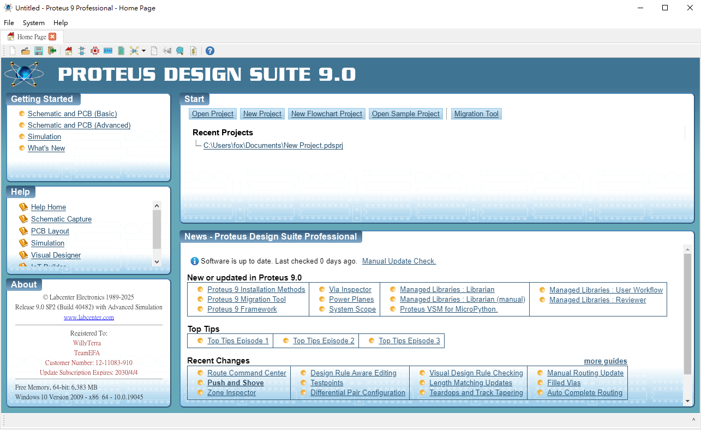The height and width of the screenshot is (430, 701).
Task: Open System Scope guide
Action: [x=352, y=309]
